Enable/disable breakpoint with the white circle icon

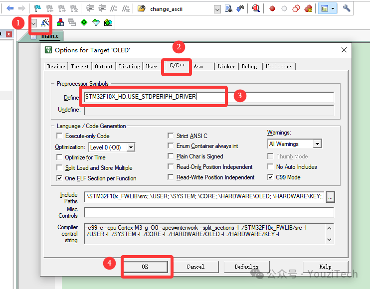pyautogui.click(x=284, y=9)
